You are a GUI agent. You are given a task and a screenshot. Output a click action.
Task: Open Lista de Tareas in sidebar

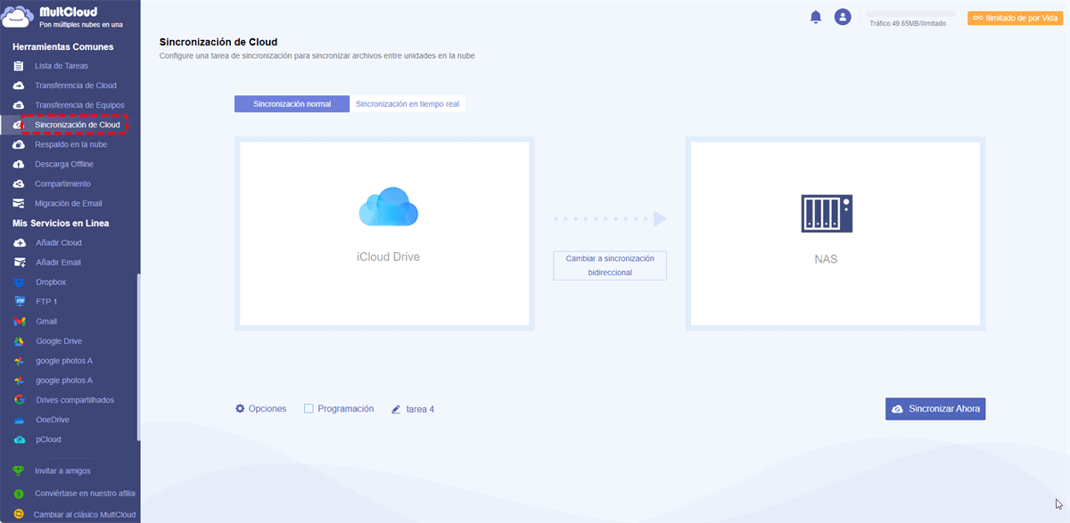coord(62,66)
